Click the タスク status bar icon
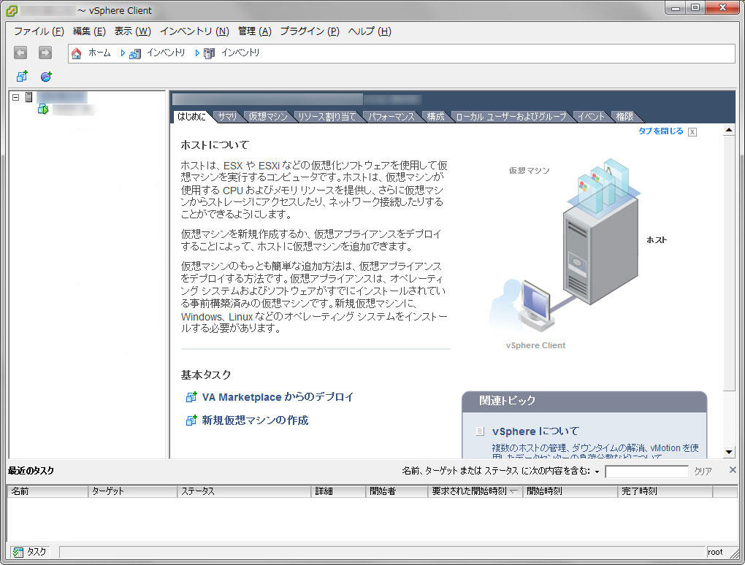745x565 pixels. tap(18, 552)
